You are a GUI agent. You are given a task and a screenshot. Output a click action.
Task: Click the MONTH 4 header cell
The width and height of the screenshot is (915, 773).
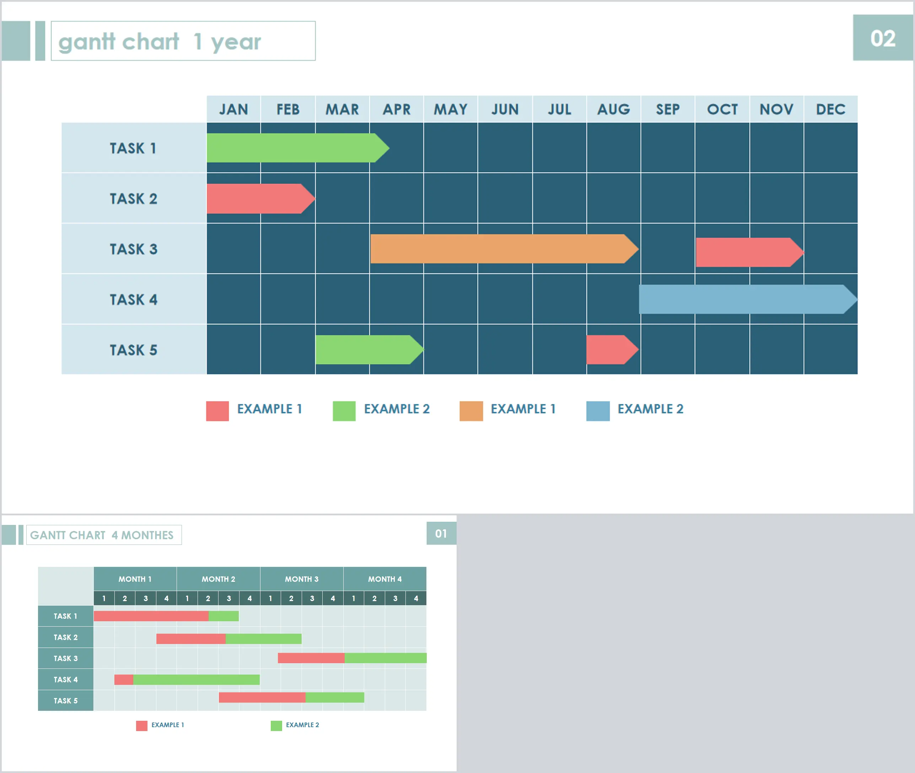tap(384, 579)
